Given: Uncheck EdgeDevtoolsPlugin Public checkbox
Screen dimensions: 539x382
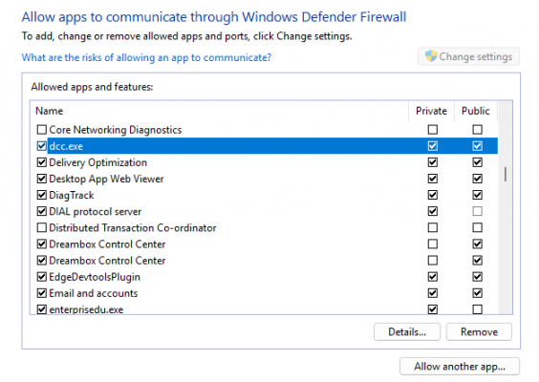Looking at the screenshot, I should click(x=477, y=277).
